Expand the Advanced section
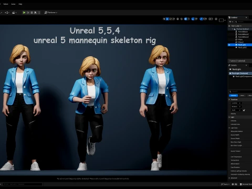 229,178
